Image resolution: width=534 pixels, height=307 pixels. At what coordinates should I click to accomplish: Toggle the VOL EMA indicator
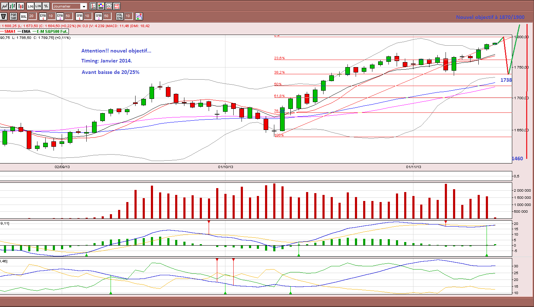[x=119, y=16]
